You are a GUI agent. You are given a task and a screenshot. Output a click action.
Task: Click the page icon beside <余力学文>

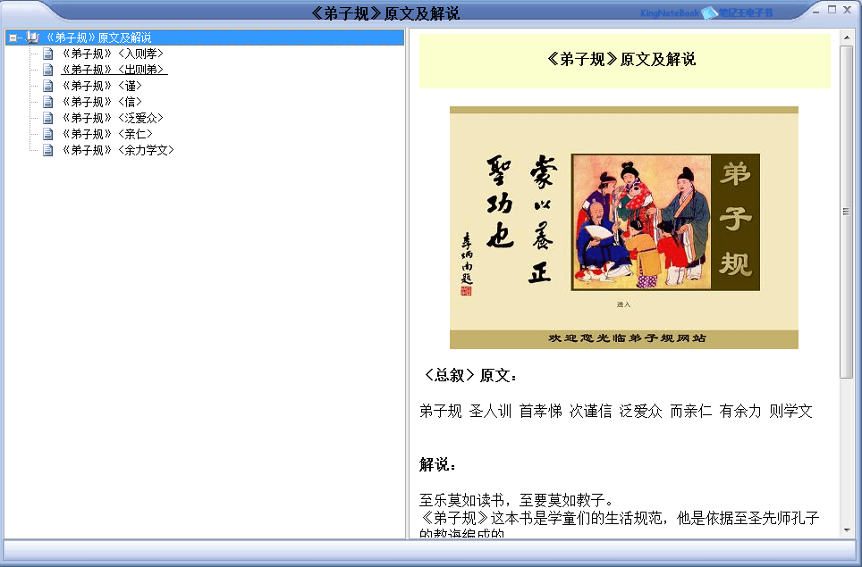pyautogui.click(x=48, y=149)
